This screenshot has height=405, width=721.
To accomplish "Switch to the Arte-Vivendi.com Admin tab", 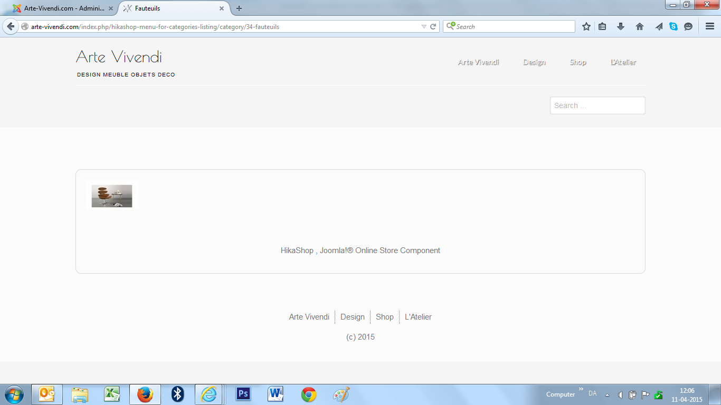I will pyautogui.click(x=63, y=8).
